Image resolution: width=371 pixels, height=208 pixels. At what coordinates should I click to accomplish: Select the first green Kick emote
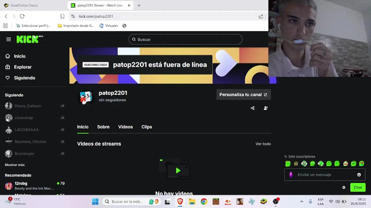click(288, 164)
